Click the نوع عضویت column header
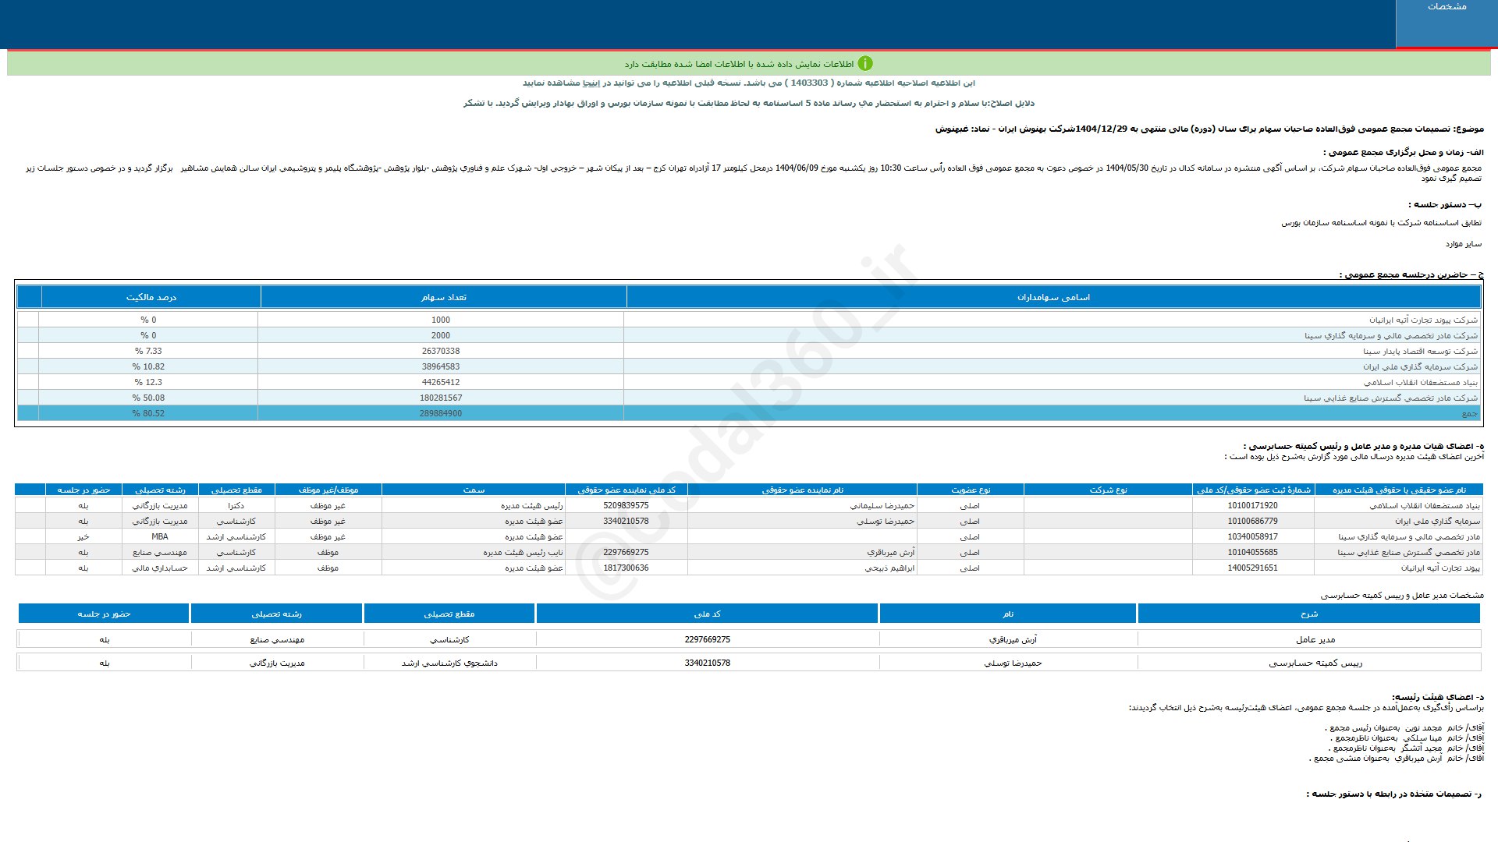Screen dimensions: 1498x842 click(970, 490)
